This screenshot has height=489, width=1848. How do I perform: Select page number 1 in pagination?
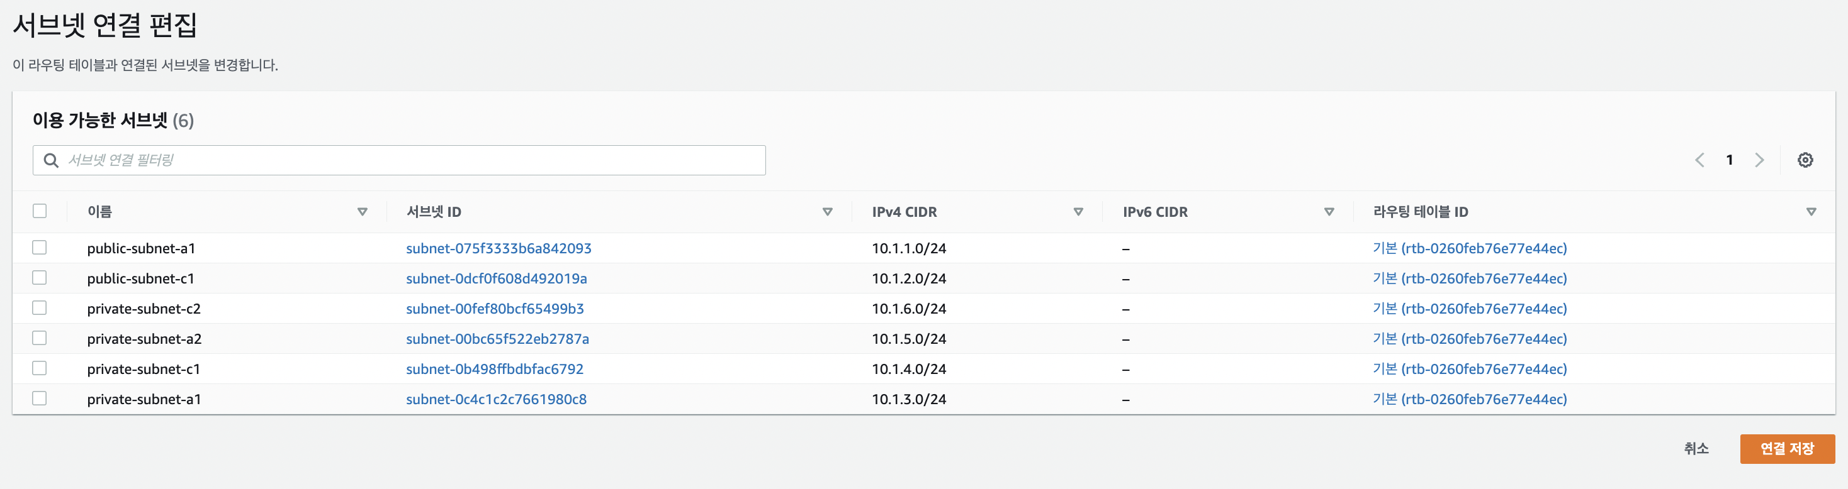click(1729, 160)
